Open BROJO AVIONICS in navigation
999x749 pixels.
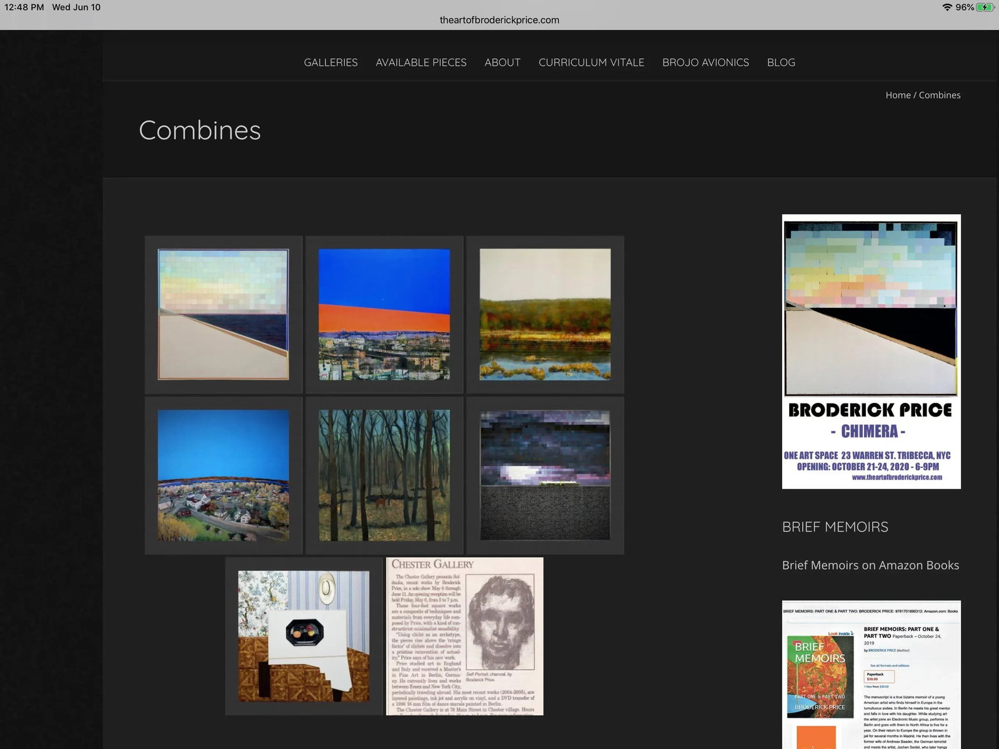(x=705, y=62)
